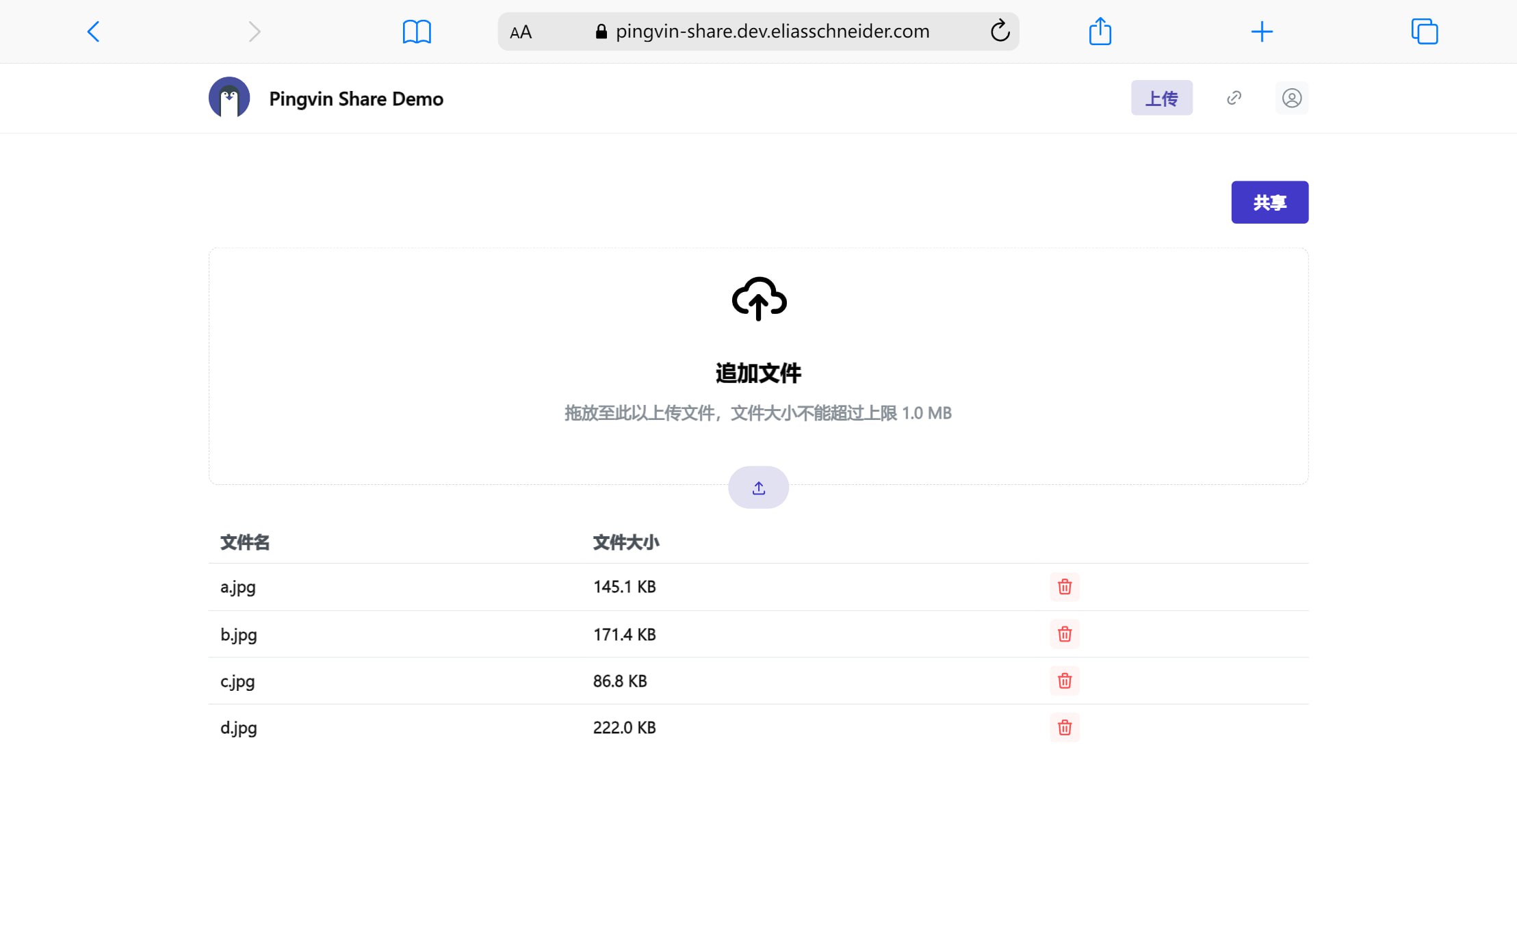This screenshot has width=1517, height=948.
Task: Reload the page with refresh icon
Action: (1000, 31)
